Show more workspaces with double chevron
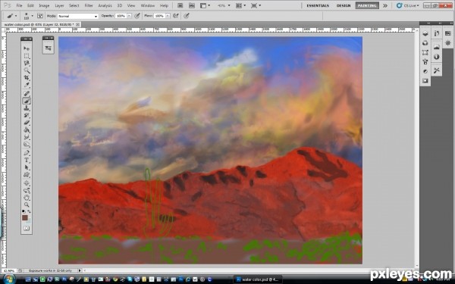The width and height of the screenshot is (455, 284). point(385,5)
